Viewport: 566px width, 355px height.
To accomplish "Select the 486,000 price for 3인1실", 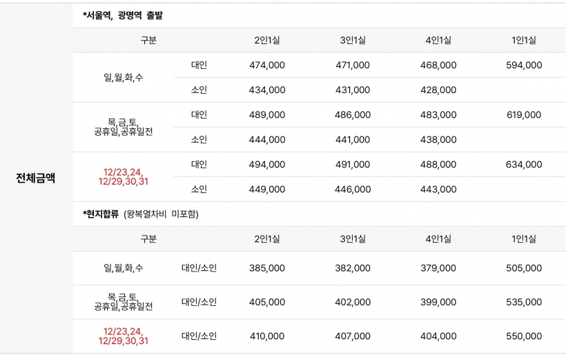I will pos(353,115).
